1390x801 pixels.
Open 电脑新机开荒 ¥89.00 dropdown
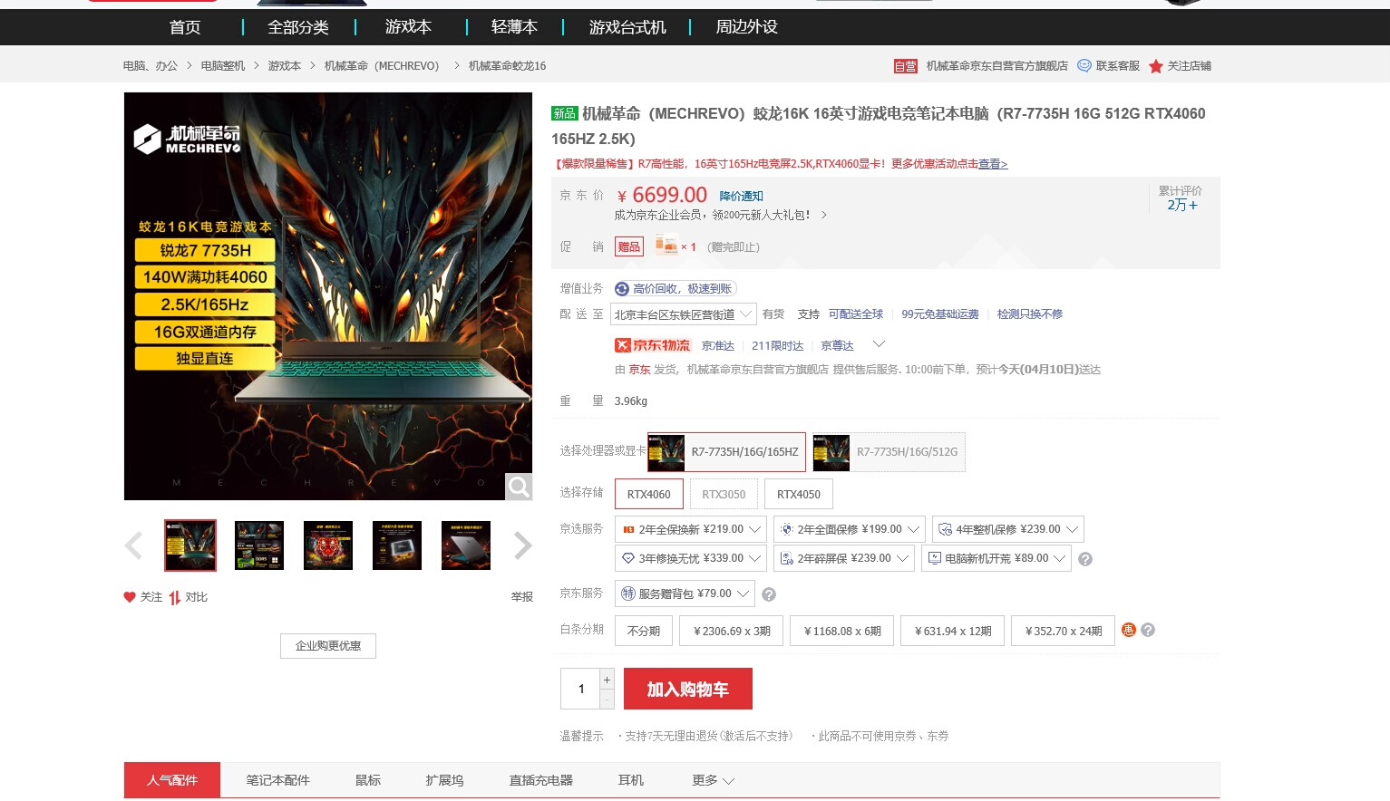click(996, 558)
